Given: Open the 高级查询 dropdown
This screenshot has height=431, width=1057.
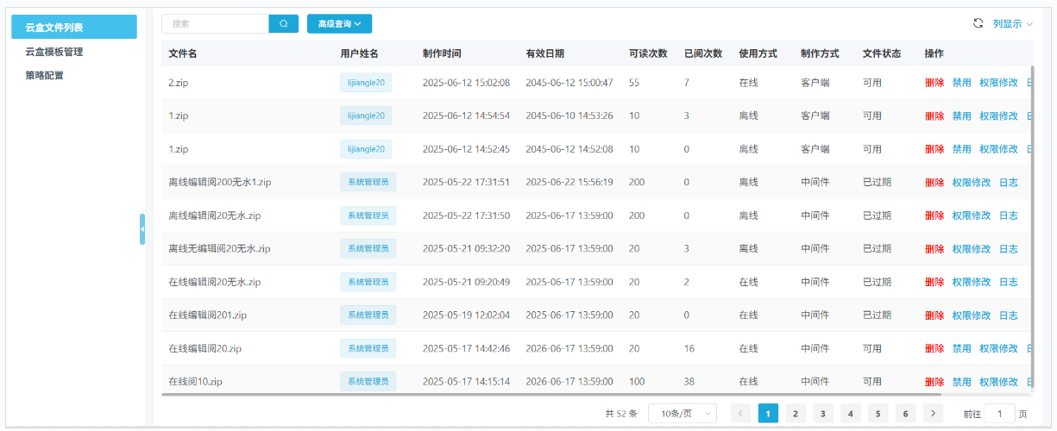Looking at the screenshot, I should point(339,24).
